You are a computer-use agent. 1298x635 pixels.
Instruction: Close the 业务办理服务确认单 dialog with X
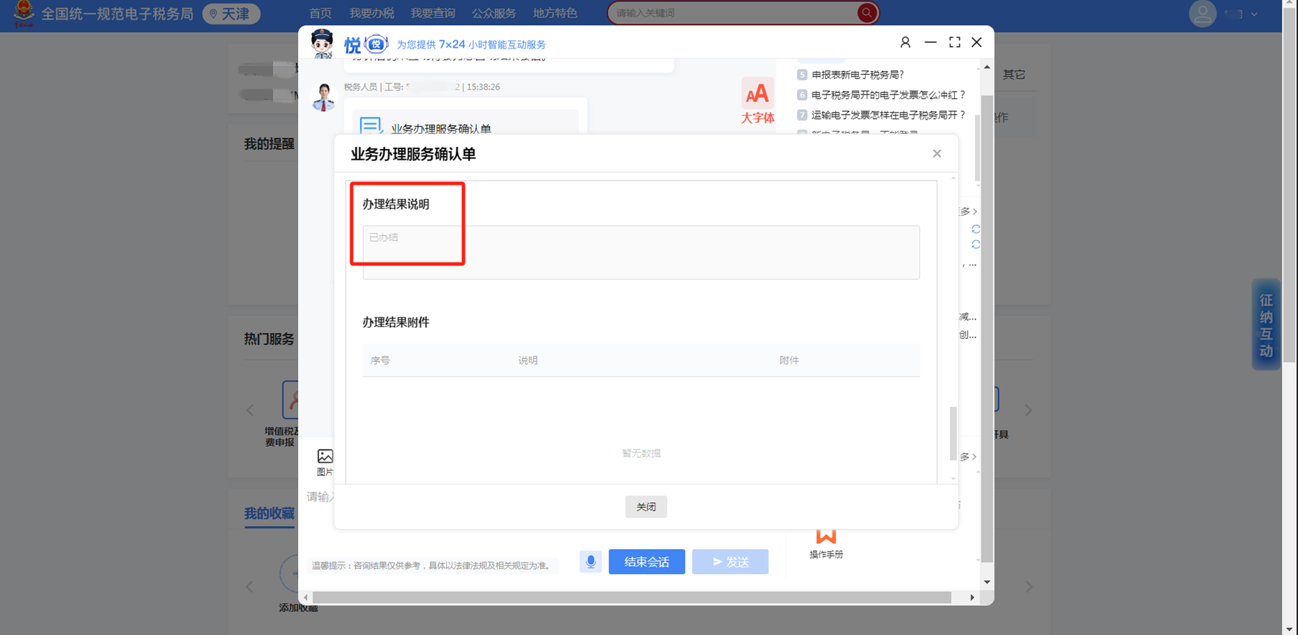coord(937,154)
